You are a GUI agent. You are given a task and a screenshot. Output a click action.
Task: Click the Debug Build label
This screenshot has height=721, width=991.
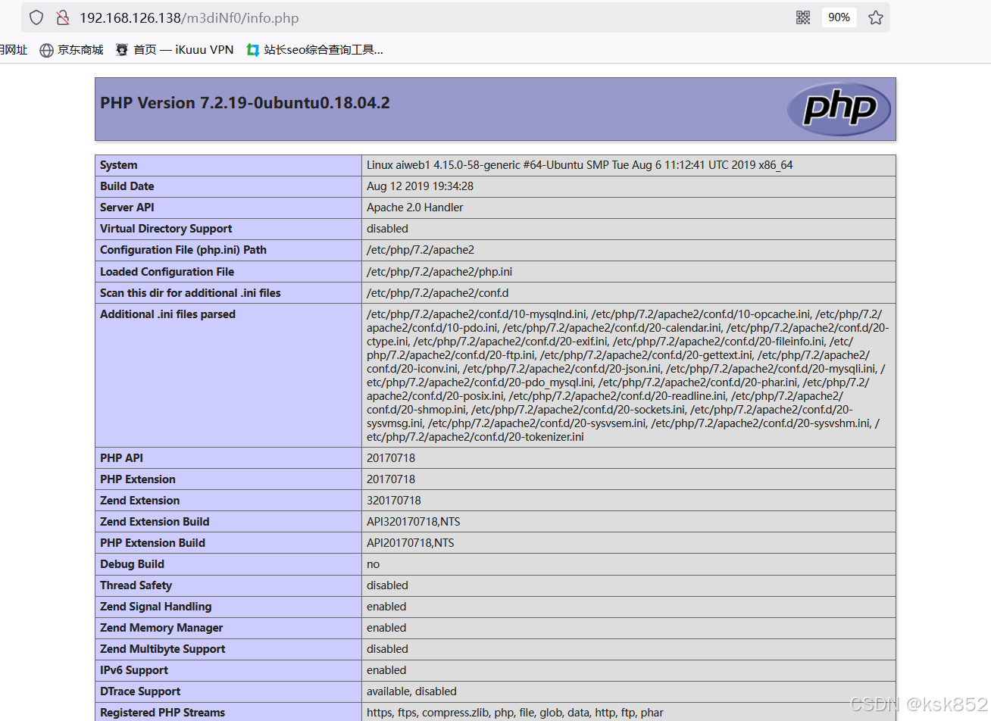(132, 564)
